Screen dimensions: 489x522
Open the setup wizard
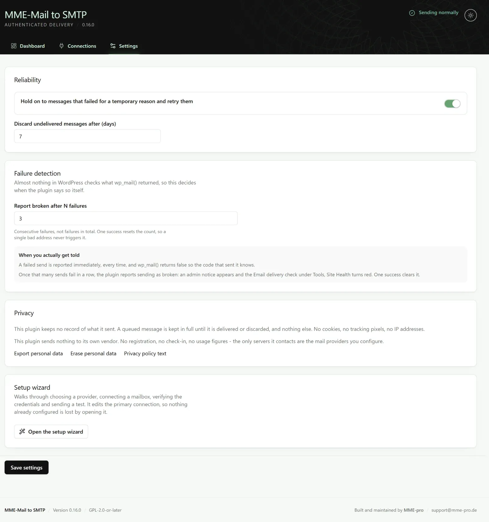tap(51, 432)
